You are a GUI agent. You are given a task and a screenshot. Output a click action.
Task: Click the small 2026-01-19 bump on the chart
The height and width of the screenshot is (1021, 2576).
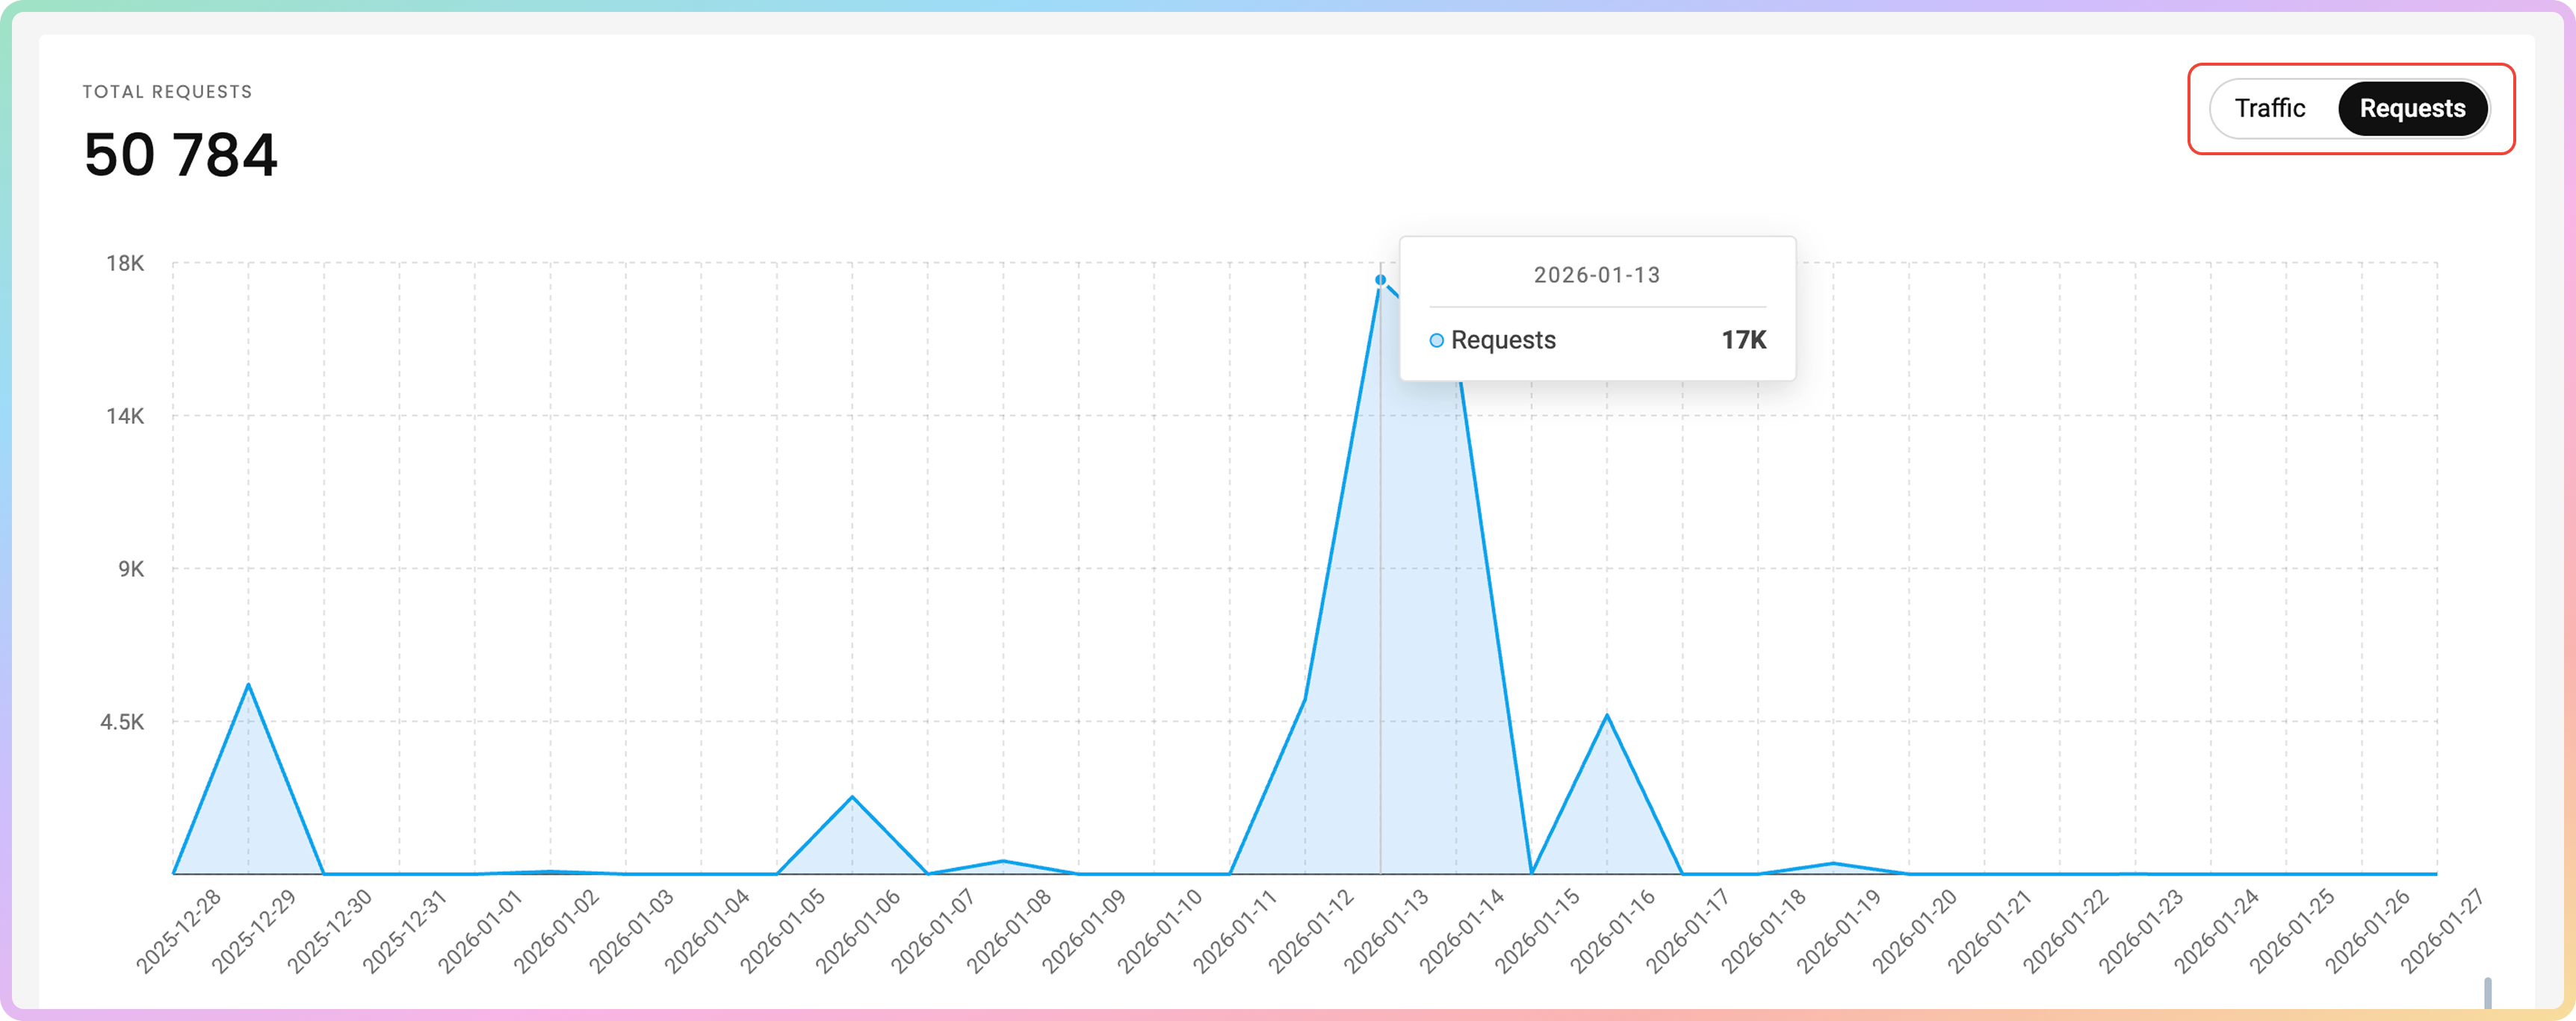coord(1833,864)
